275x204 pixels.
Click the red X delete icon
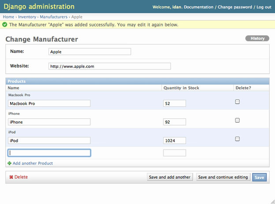(11, 177)
